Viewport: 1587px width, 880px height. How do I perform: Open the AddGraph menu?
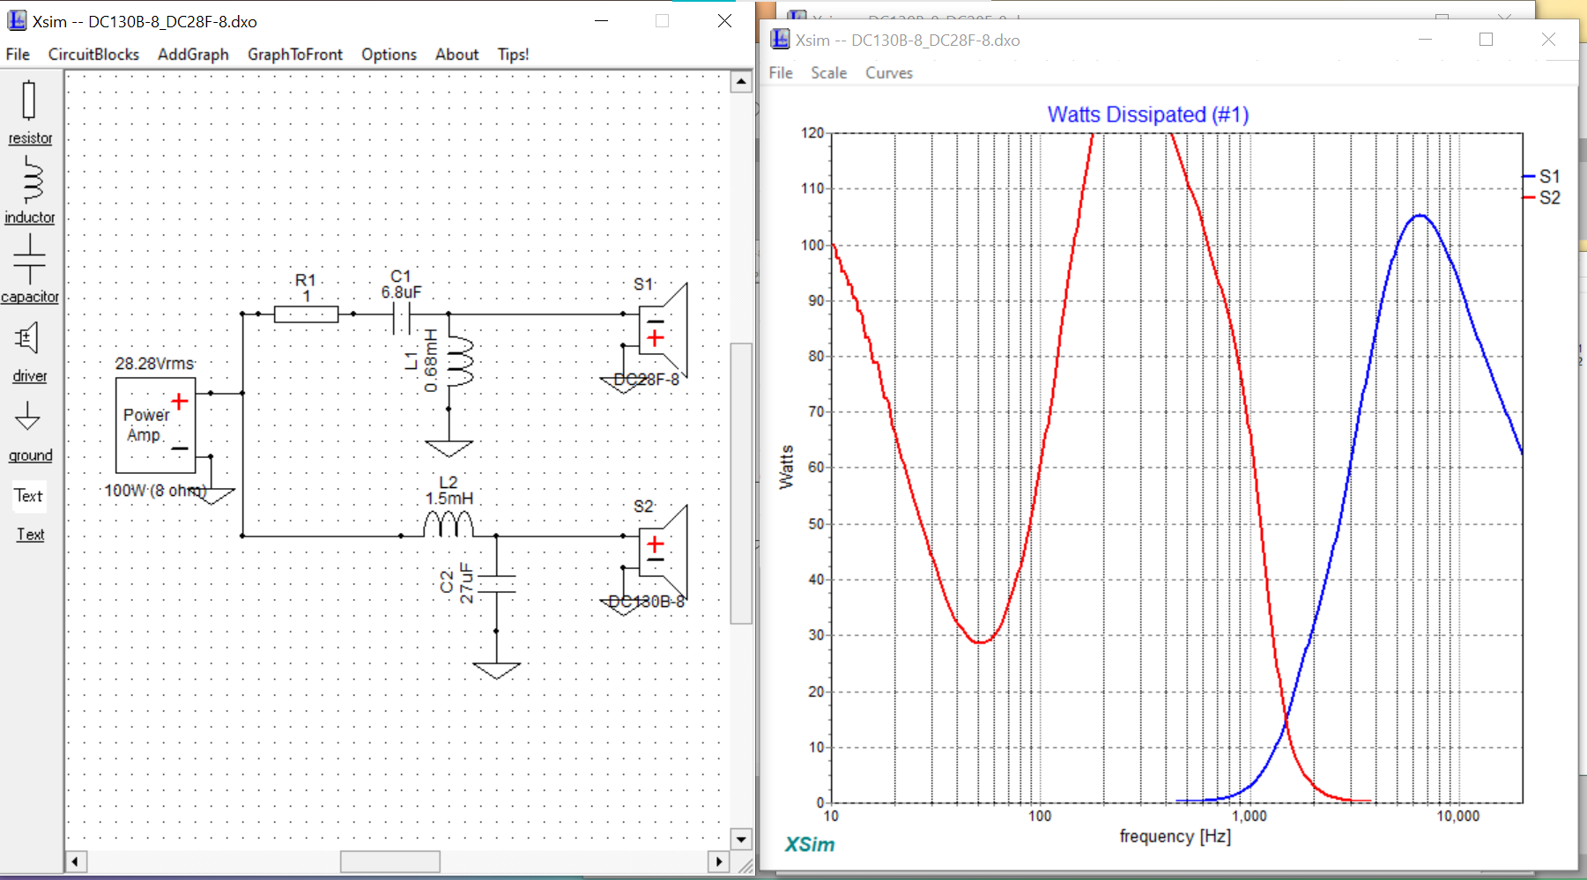[193, 55]
